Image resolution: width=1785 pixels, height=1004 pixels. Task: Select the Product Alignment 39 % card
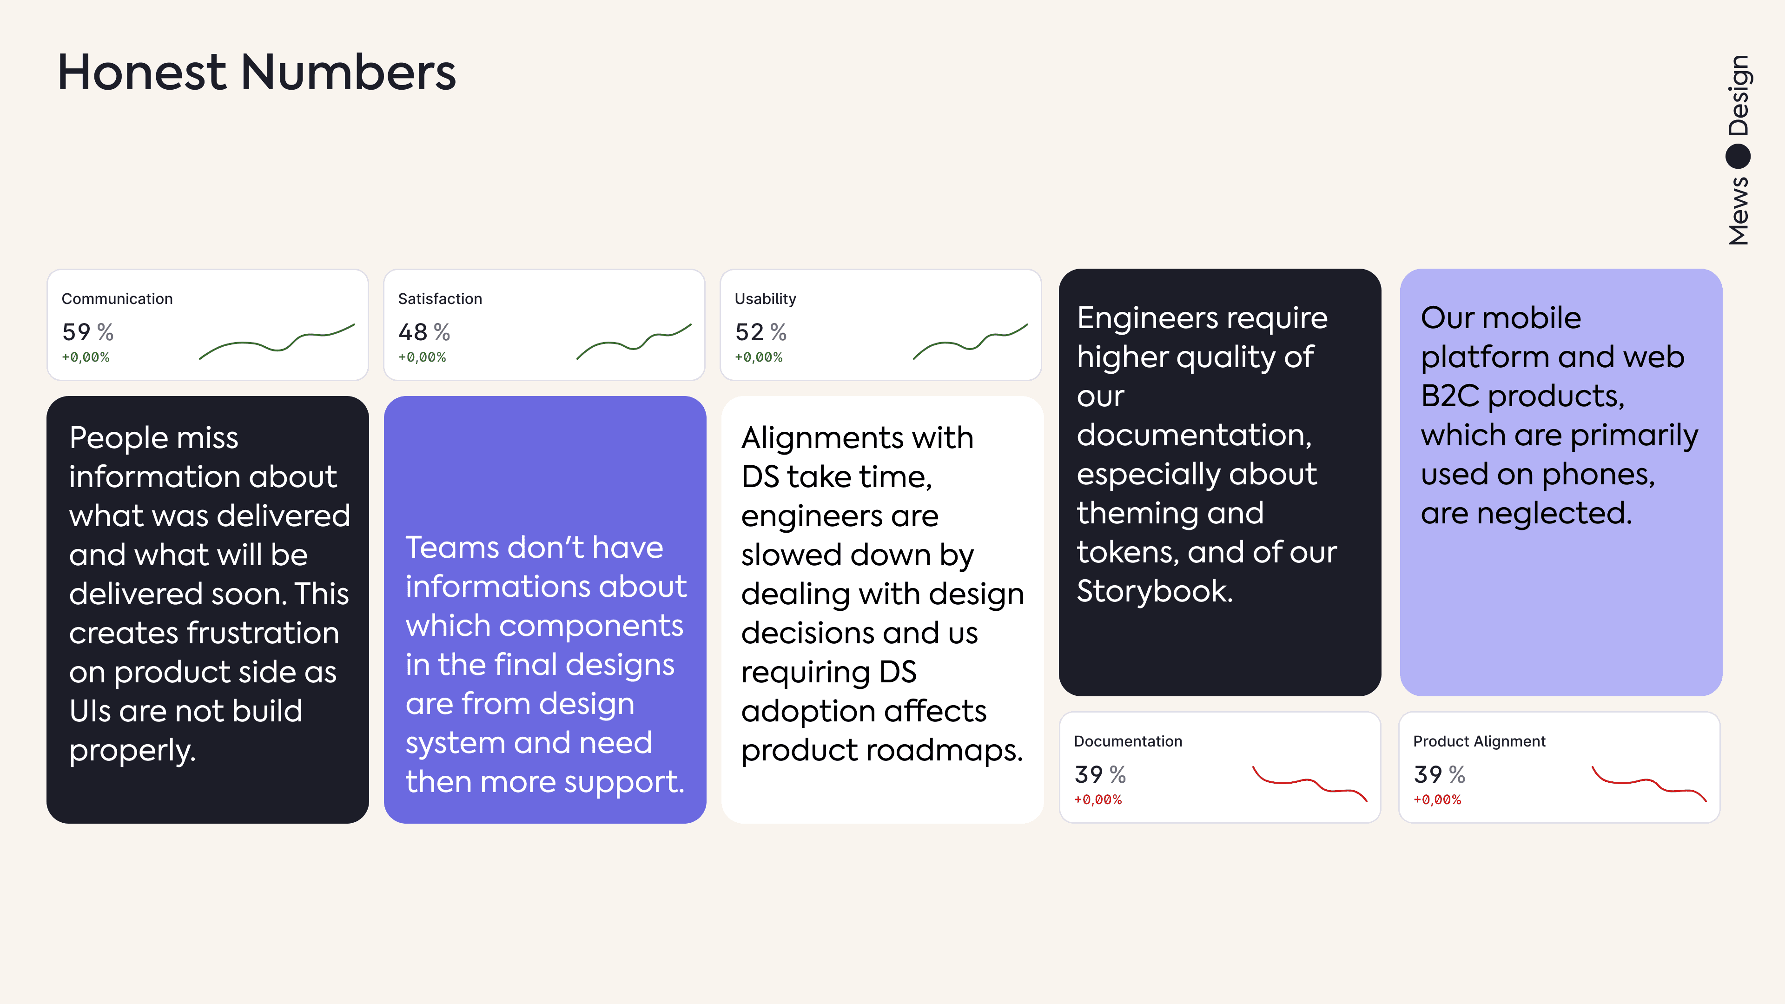pos(1559,768)
